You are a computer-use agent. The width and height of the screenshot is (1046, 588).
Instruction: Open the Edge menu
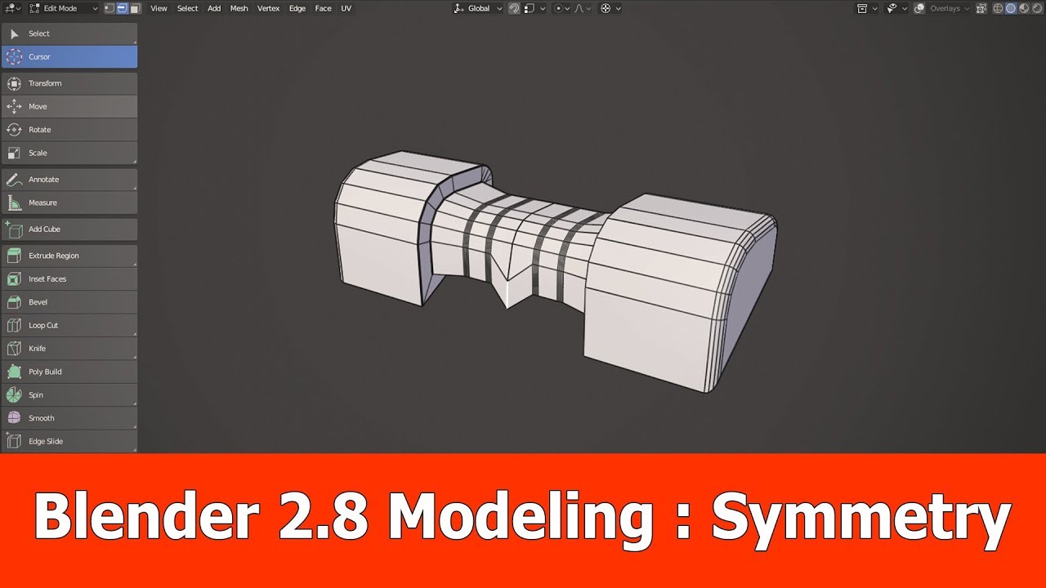pyautogui.click(x=297, y=8)
